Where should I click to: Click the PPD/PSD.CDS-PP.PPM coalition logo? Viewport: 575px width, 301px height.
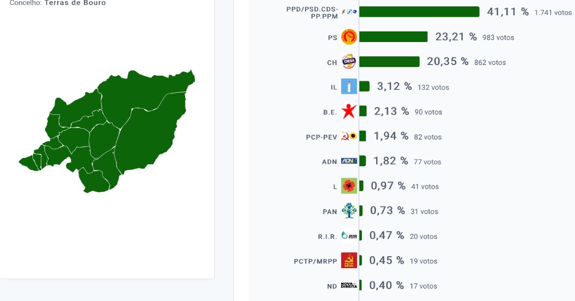349,12
